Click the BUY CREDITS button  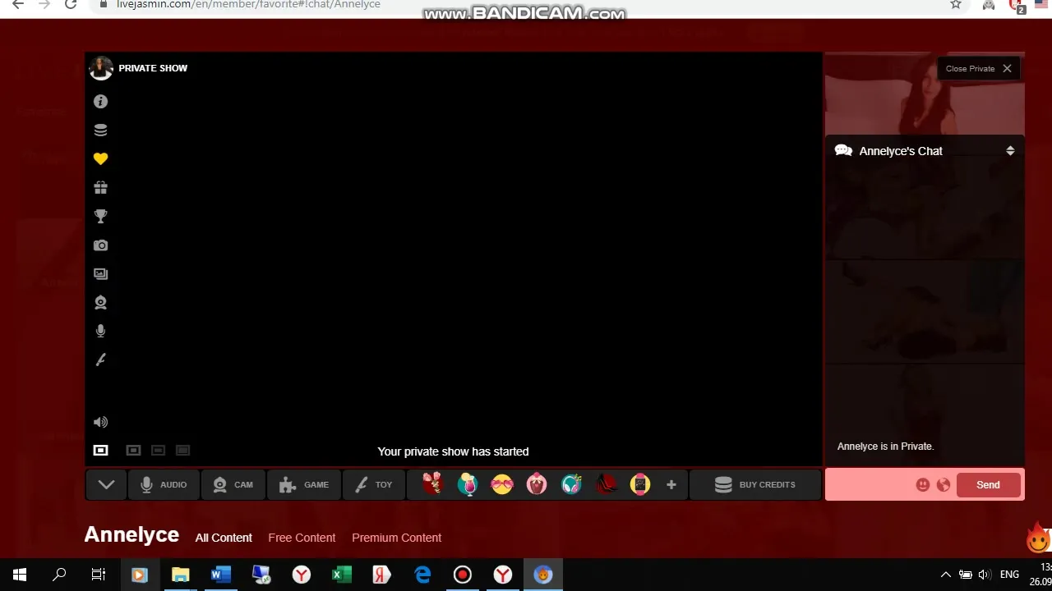pyautogui.click(x=755, y=485)
